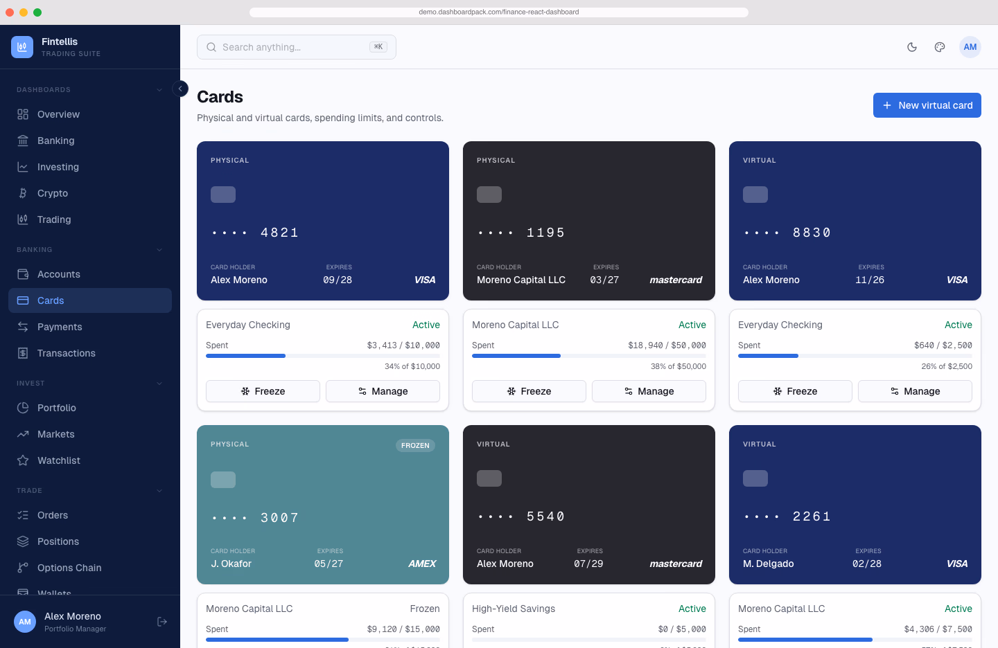The height and width of the screenshot is (648, 998).
Task: Click the search magnifier icon
Action: 211,47
